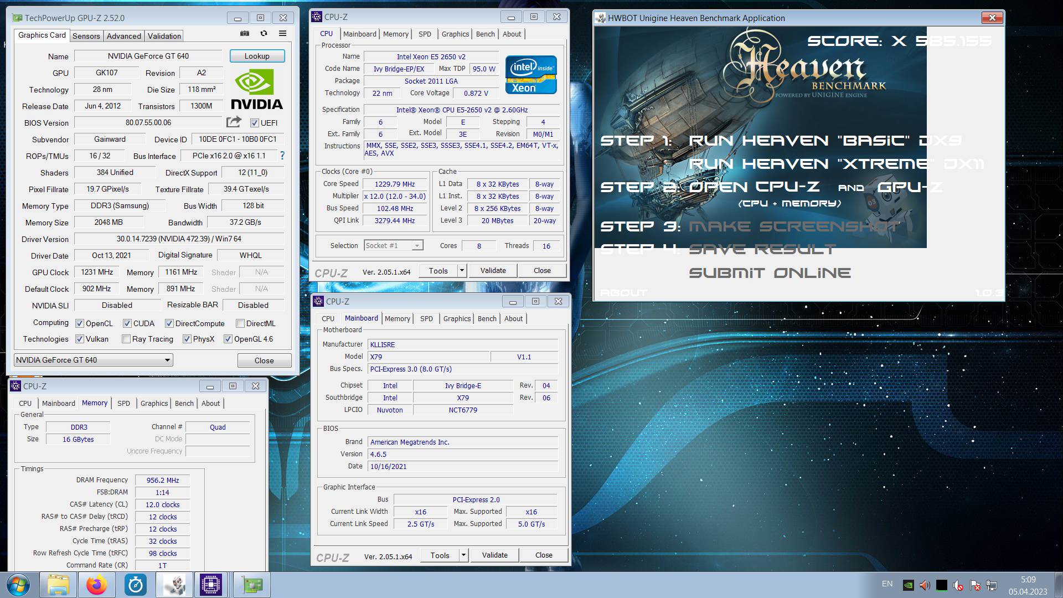
Task: Toggle the Vulkan checkbox
Action: [x=80, y=339]
